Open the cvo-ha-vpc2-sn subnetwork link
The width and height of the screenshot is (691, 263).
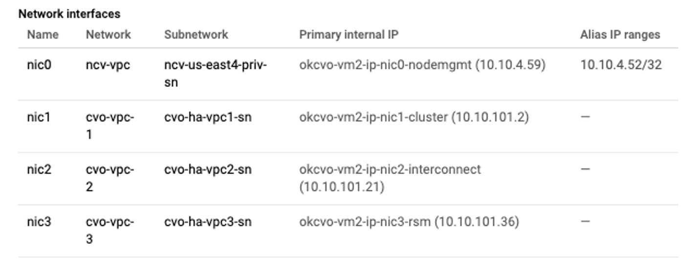208,170
